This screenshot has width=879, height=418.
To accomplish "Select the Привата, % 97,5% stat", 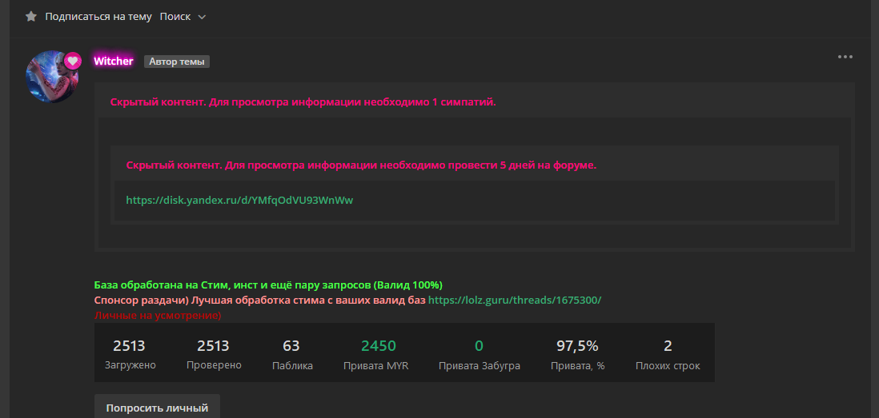I will pos(576,353).
